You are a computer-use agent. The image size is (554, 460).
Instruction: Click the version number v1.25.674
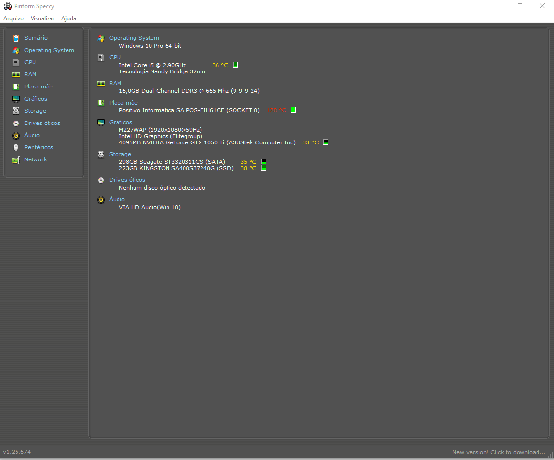click(x=17, y=452)
